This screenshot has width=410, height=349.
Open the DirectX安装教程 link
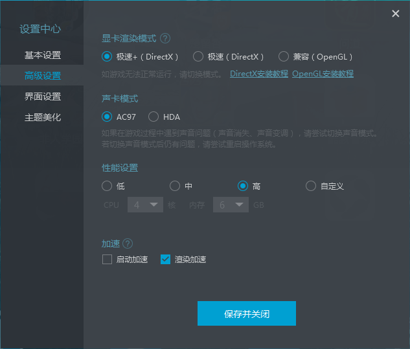259,74
